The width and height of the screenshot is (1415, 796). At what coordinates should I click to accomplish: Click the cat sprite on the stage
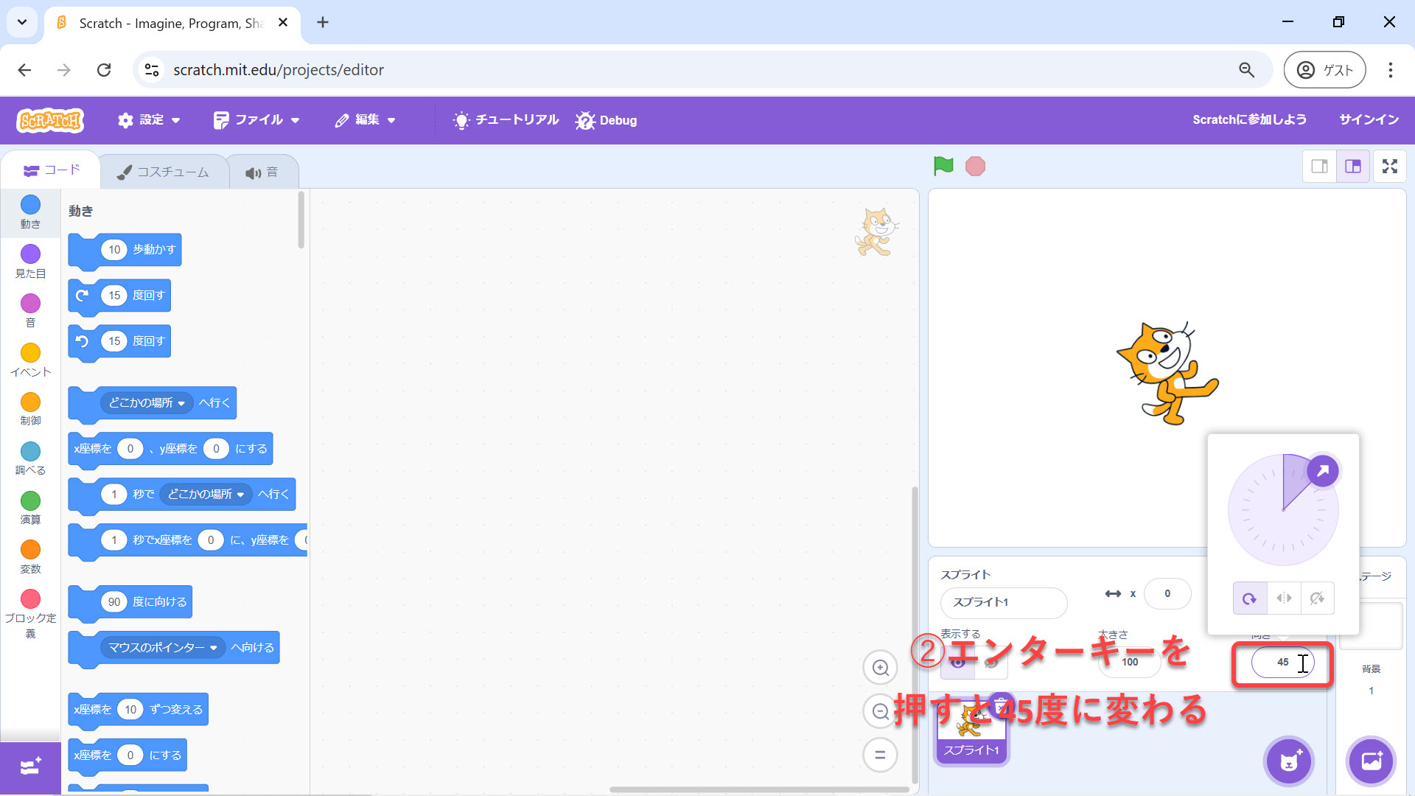[x=1166, y=374]
